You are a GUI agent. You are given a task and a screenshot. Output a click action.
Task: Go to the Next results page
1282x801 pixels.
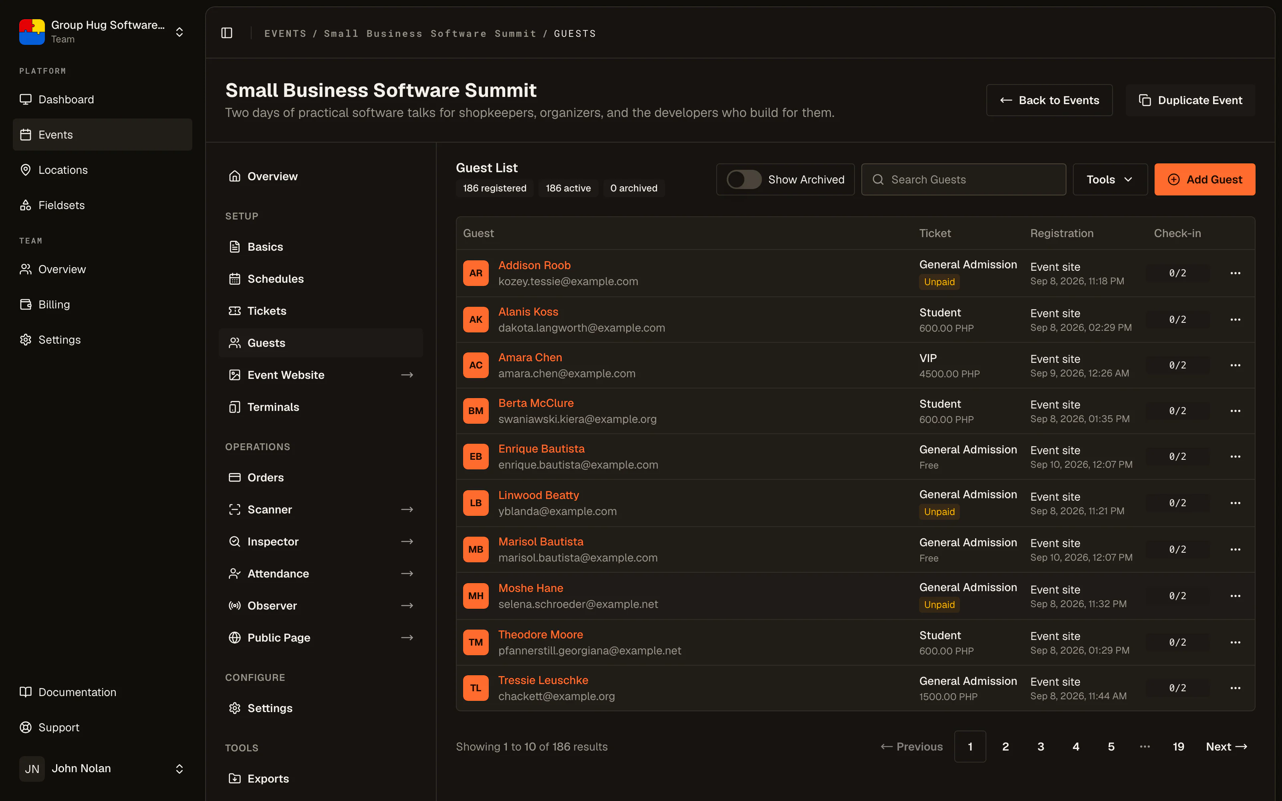tap(1226, 747)
